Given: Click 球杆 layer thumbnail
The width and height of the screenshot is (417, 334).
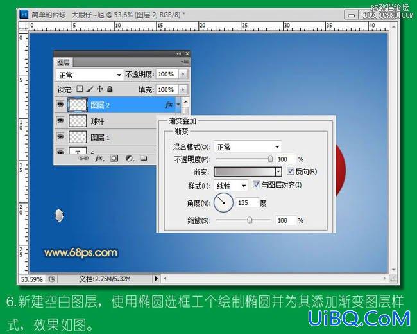Looking at the screenshot, I should pos(78,121).
